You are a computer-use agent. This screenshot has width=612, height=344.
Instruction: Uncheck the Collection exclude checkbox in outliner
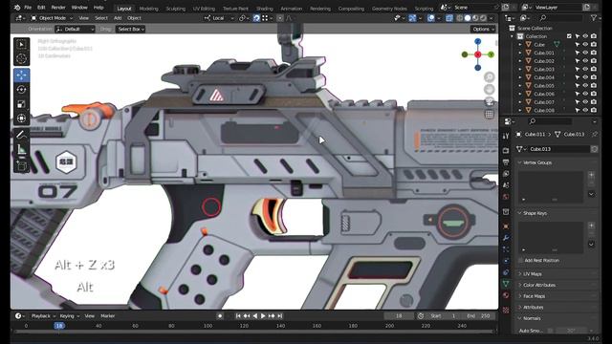click(569, 36)
